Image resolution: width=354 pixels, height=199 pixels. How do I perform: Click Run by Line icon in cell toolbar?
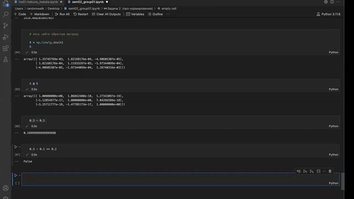(299, 171)
